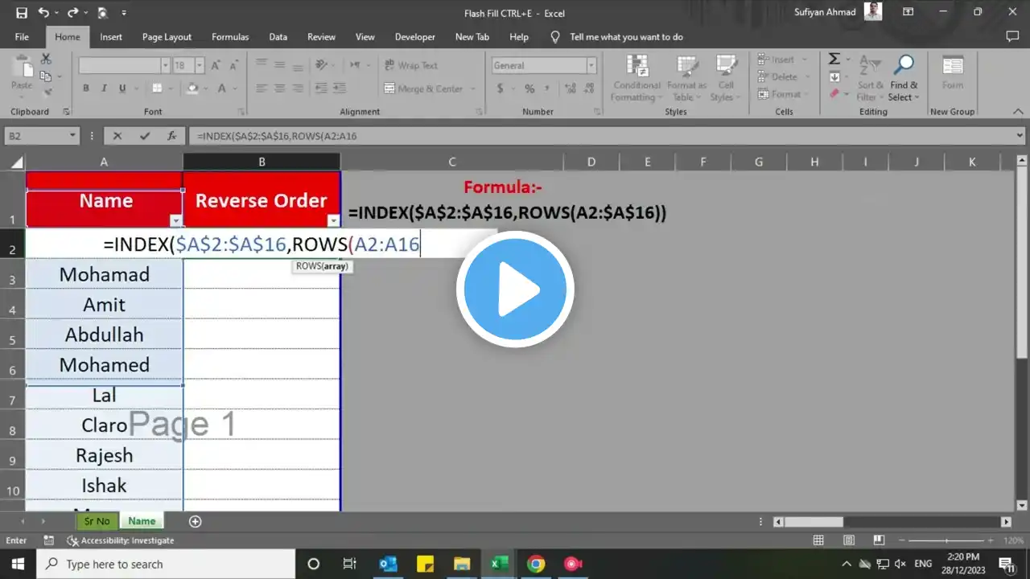
Task: Expand the formula bar
Action: tap(1020, 136)
